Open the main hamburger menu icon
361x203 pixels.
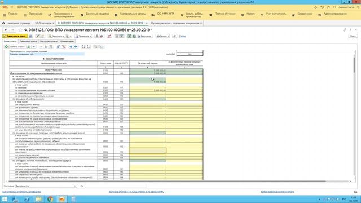pos(12,7)
